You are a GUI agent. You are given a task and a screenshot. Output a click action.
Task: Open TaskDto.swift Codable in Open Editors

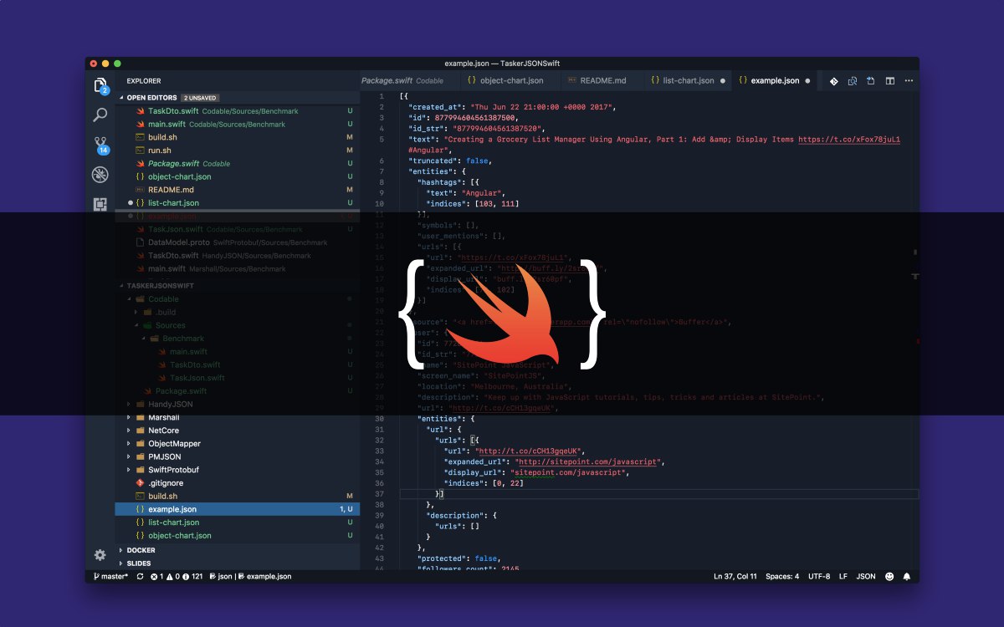[x=238, y=111]
